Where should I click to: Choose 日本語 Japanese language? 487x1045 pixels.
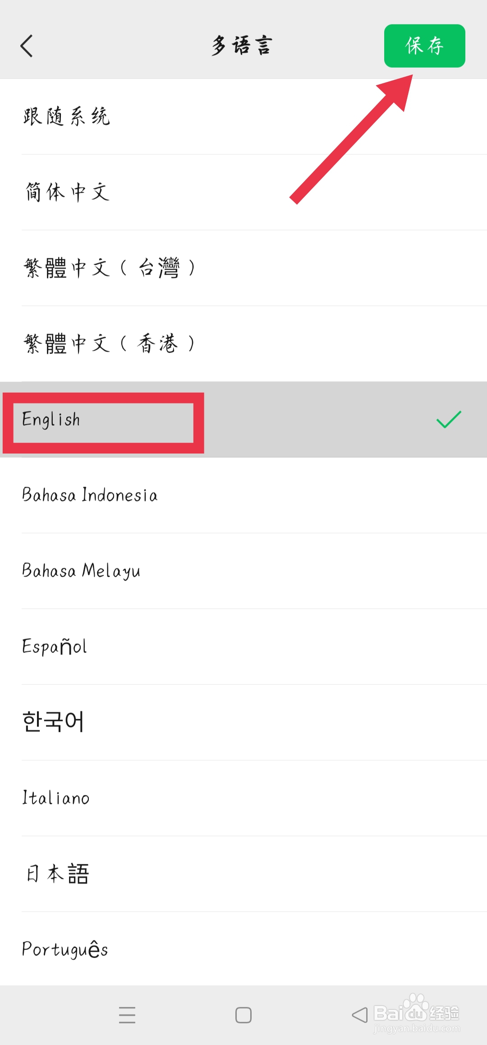click(x=58, y=874)
